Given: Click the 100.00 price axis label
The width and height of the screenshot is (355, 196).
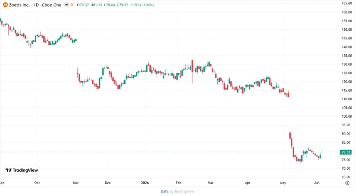Looking at the screenshot, I should pos(347,116).
